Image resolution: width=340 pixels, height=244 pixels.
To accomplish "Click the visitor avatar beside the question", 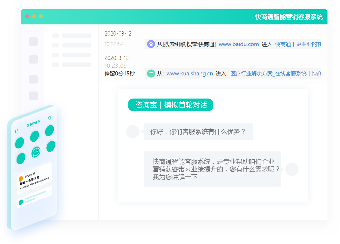I will 133,132.
